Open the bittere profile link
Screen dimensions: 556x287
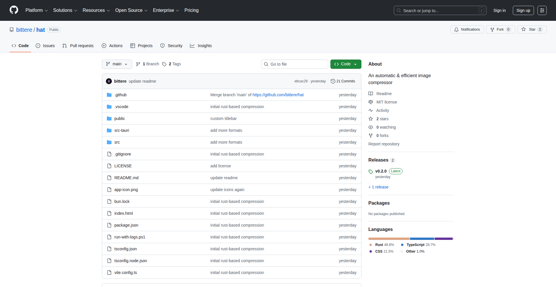[24, 29]
